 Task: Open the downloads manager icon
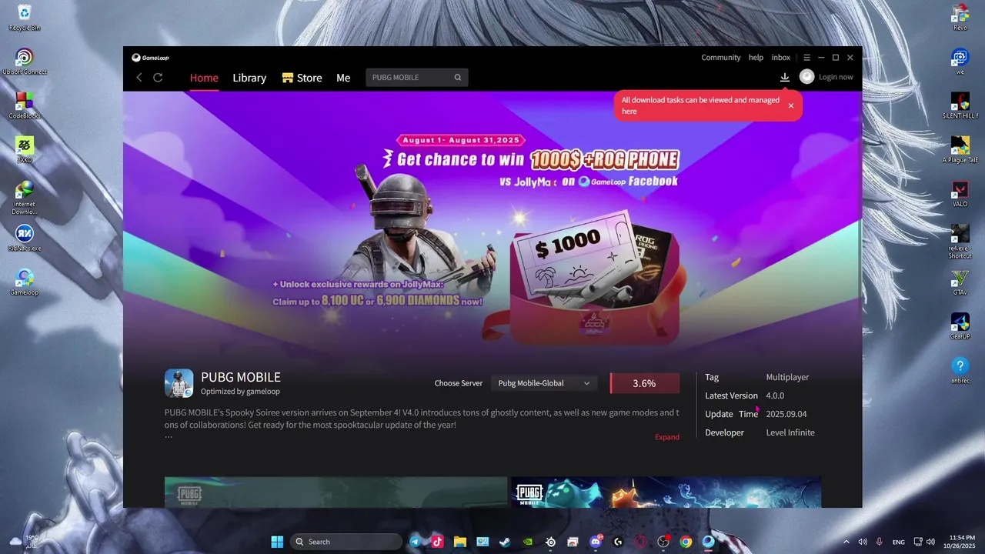click(785, 77)
